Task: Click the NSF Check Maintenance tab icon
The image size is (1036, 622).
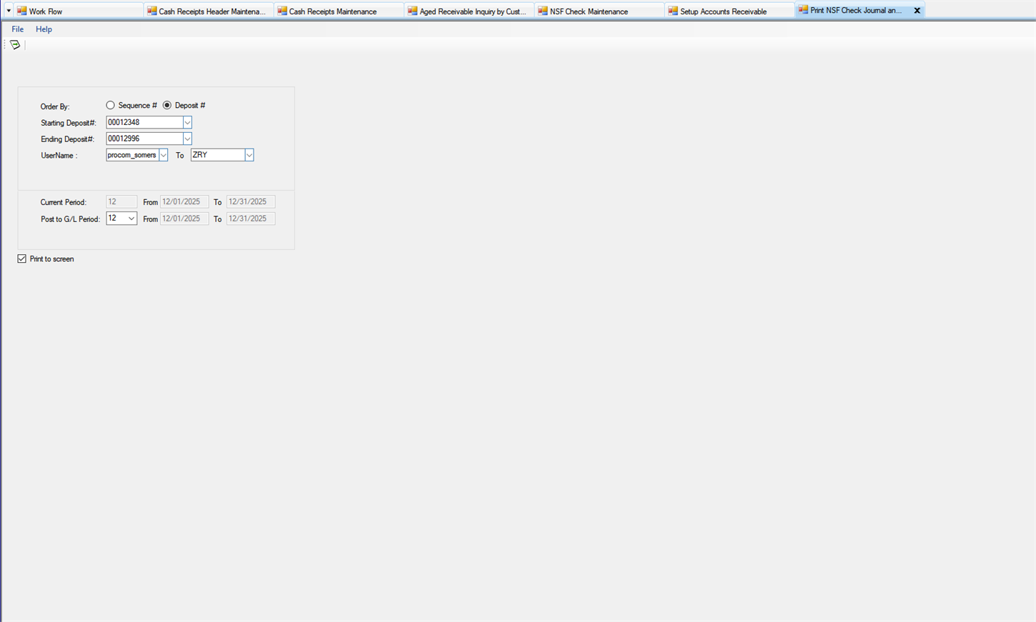Action: [542, 11]
